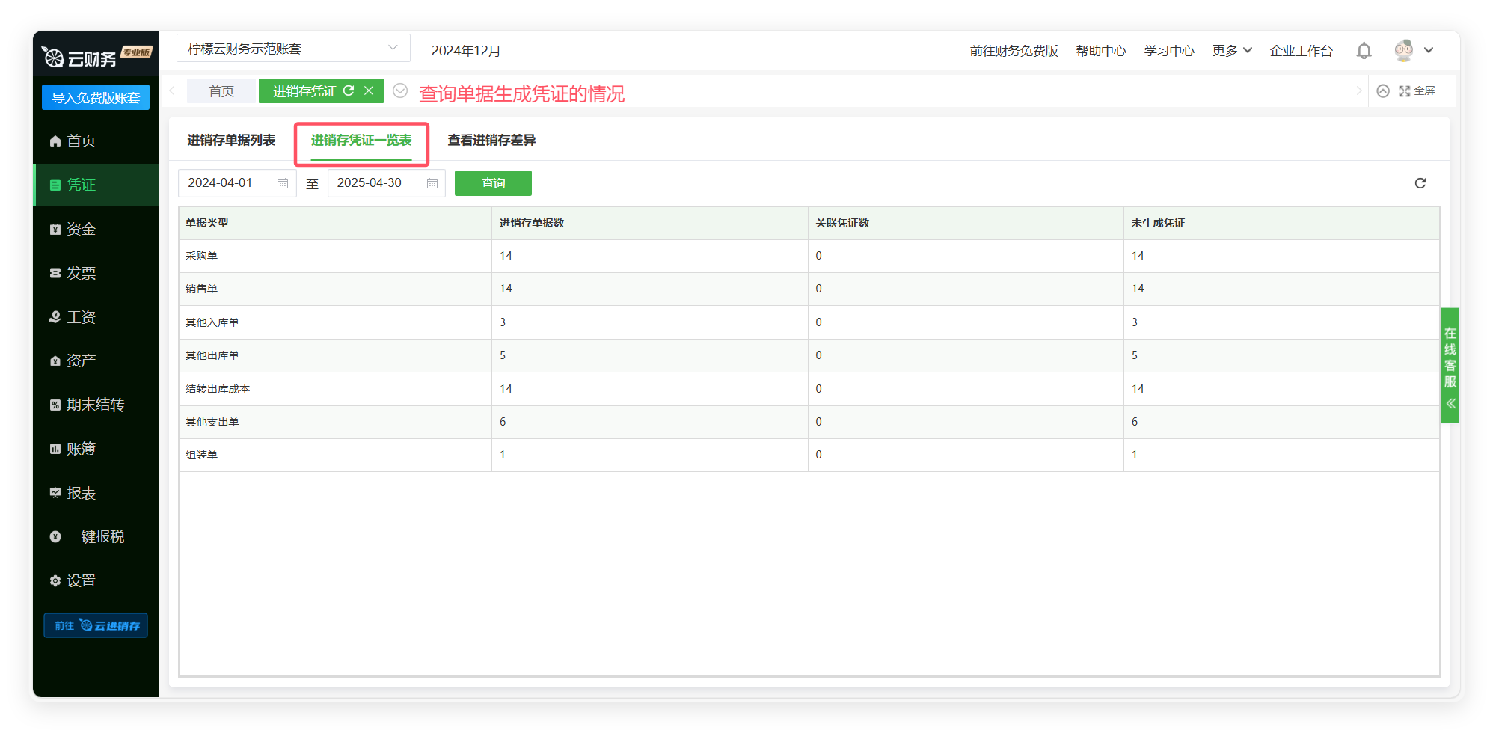Click the 前往云进销存 sidebar link
The image size is (1493, 730).
pyautogui.click(x=96, y=625)
